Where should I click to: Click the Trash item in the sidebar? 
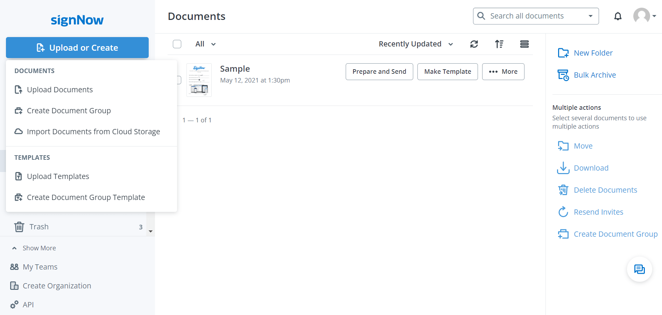point(39,227)
